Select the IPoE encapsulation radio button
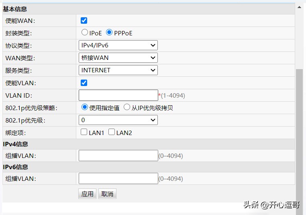 click(84, 32)
